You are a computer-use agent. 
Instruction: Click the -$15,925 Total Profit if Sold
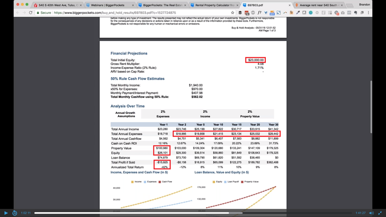(162, 163)
